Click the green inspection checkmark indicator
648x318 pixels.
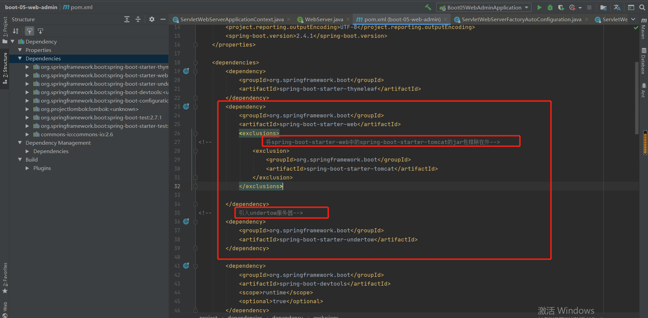click(636, 28)
